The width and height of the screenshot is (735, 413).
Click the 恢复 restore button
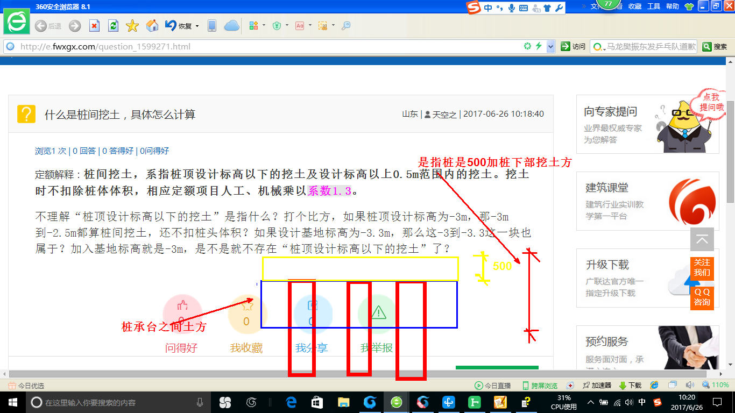(178, 26)
